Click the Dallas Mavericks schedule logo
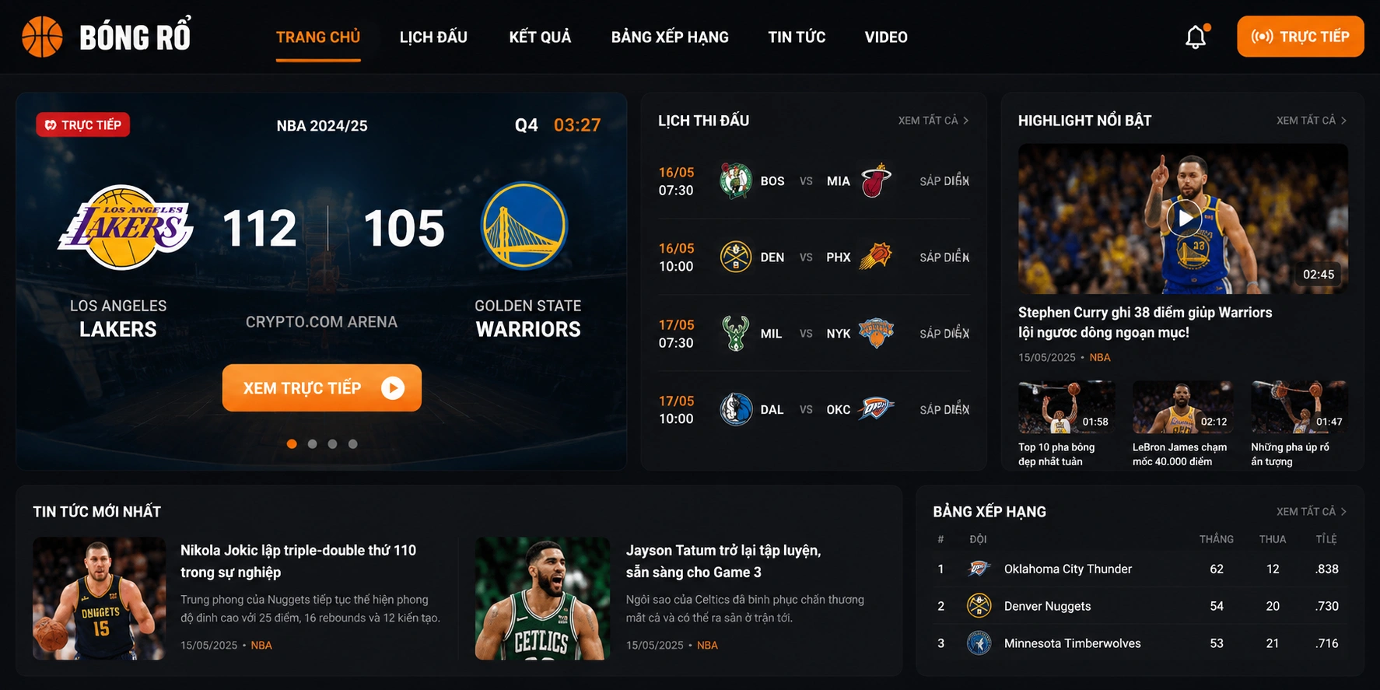Screen dimensions: 1380x690 click(x=735, y=409)
